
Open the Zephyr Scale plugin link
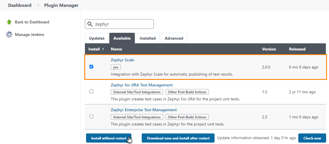(x=122, y=60)
